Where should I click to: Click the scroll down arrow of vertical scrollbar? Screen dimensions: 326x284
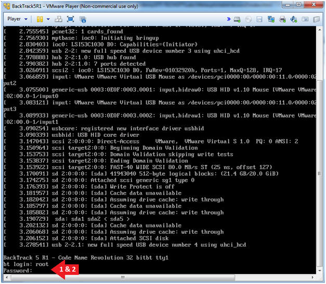pos(319,271)
